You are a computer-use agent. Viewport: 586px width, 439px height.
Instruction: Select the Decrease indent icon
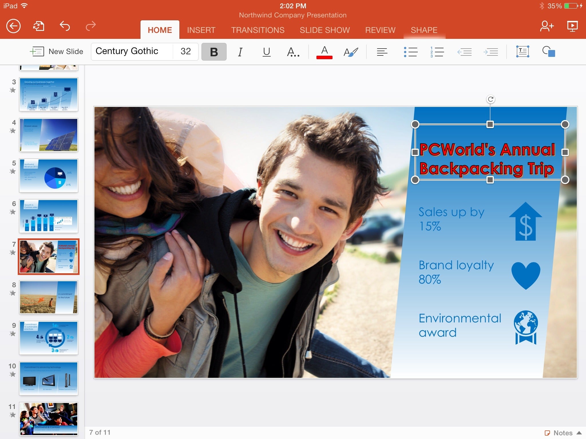coord(464,51)
